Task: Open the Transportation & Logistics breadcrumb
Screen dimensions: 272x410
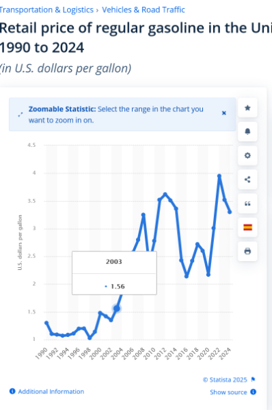Action: pos(46,10)
